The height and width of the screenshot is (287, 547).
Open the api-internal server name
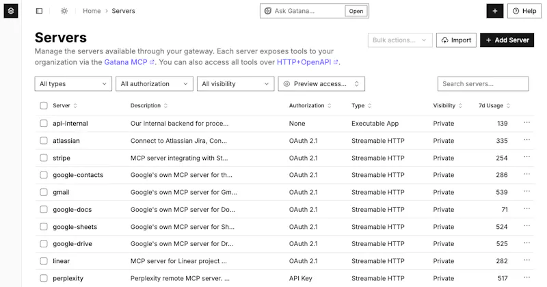point(70,124)
